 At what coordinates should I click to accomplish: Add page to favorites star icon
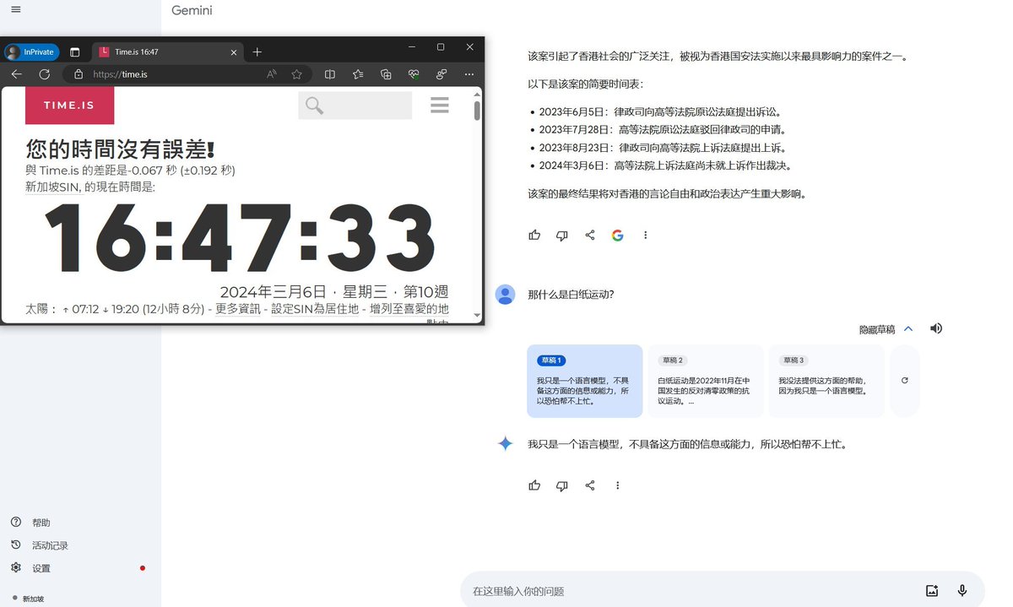click(297, 74)
